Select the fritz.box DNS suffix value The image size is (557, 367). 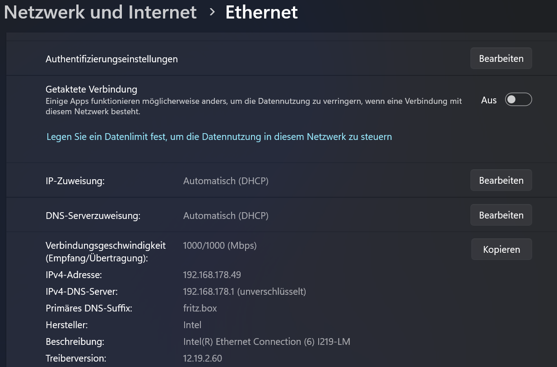200,308
